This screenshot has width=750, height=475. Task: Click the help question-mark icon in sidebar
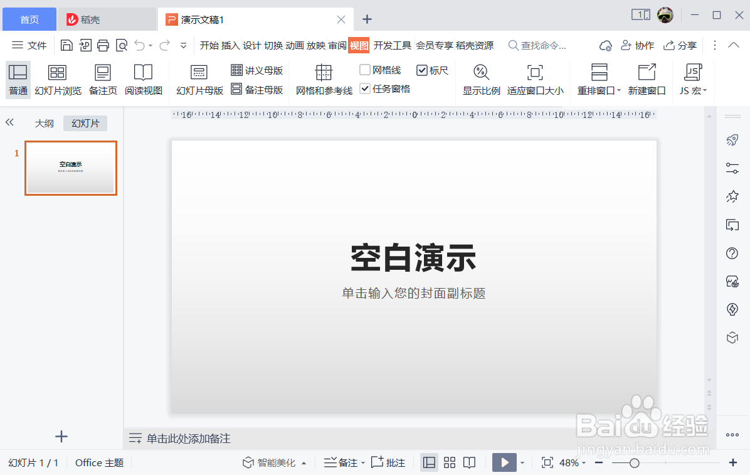(732, 253)
